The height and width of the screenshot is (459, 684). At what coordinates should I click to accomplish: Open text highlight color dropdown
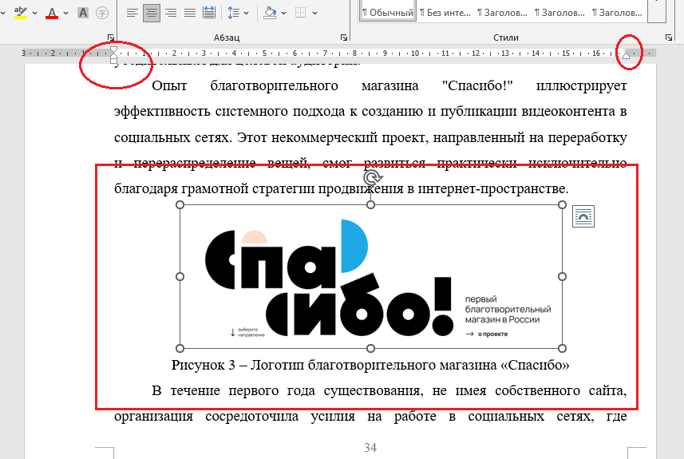click(x=35, y=13)
